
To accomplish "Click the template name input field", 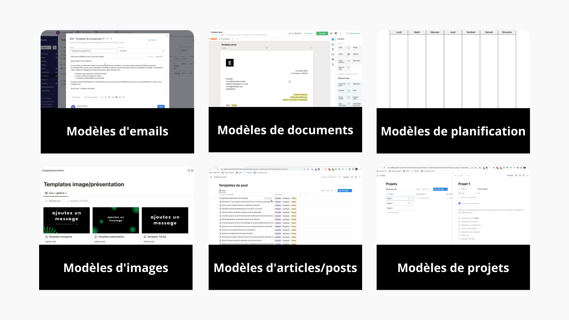I will [x=93, y=51].
